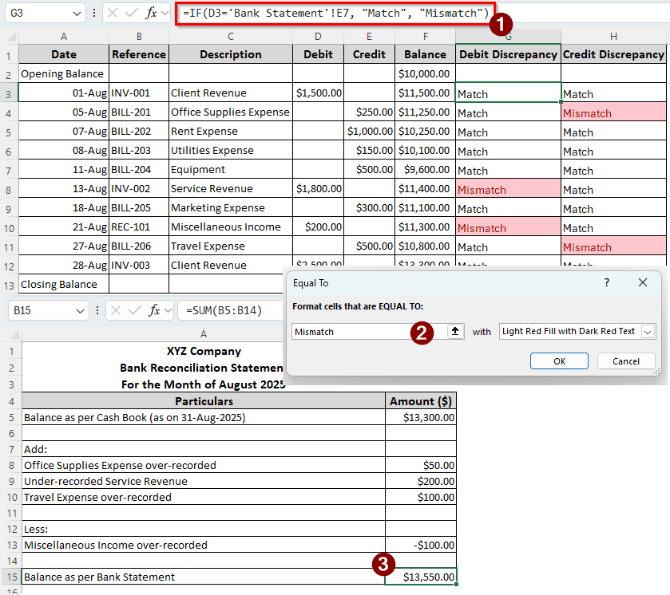
Task: Click the red-filled Mismatch cell in row 8
Action: [508, 189]
